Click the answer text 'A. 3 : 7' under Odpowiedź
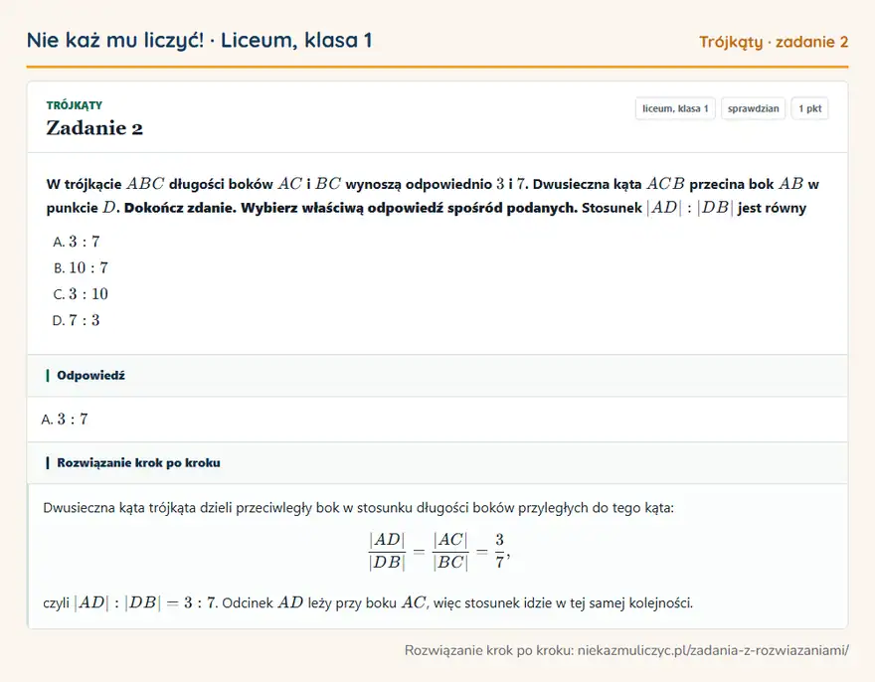 (65, 420)
